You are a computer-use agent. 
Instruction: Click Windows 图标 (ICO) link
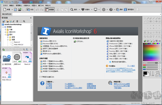pos(49,41)
